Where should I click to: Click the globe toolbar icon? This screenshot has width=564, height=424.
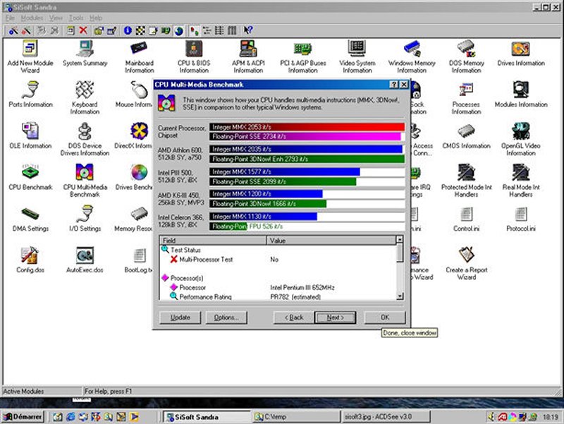tap(179, 30)
